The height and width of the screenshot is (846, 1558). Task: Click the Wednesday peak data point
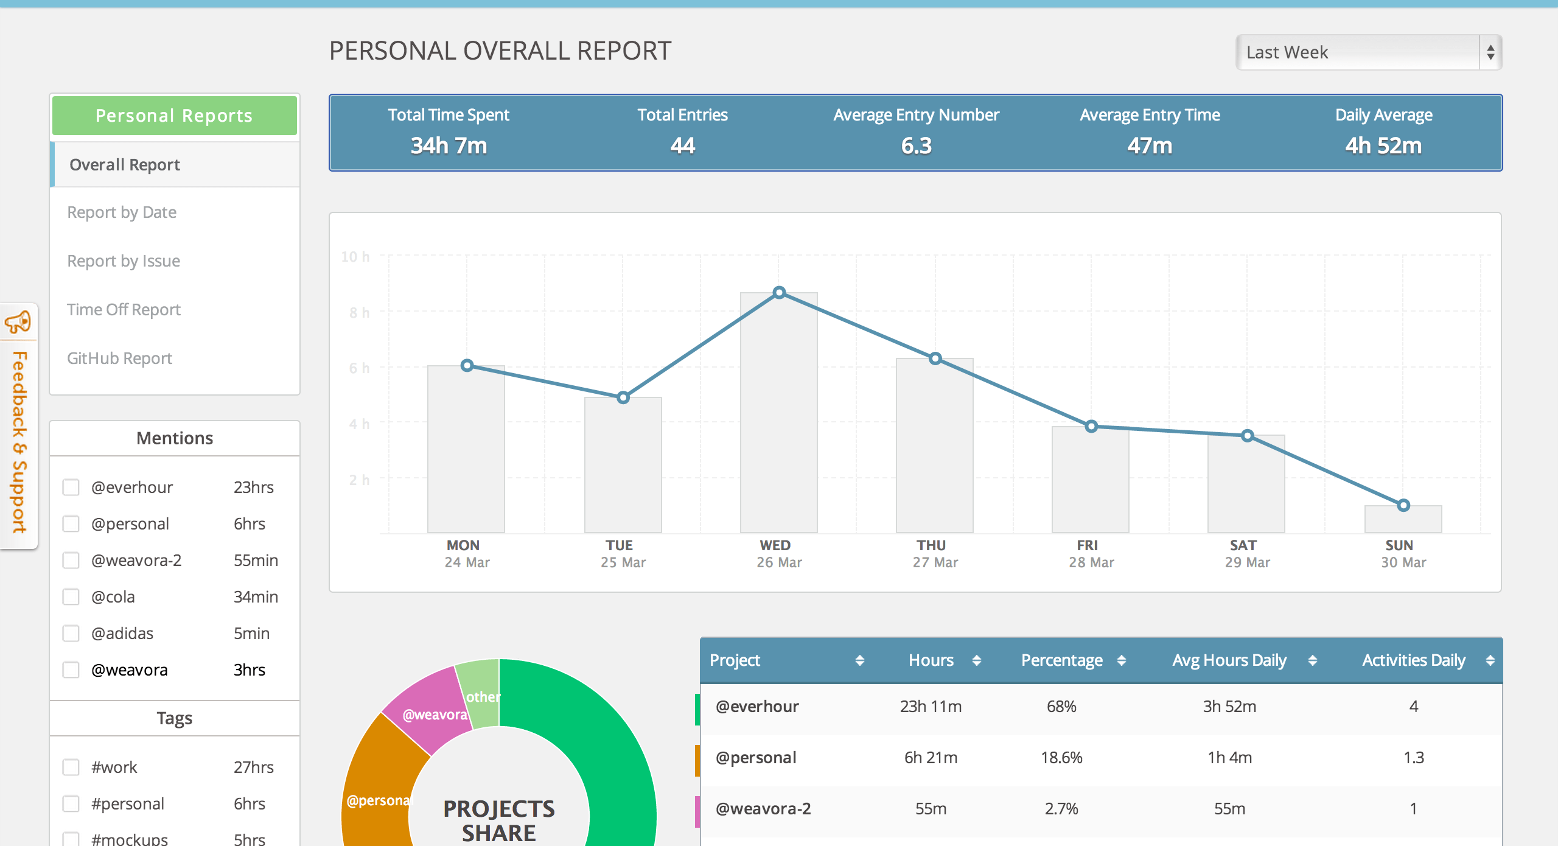pyautogui.click(x=779, y=293)
